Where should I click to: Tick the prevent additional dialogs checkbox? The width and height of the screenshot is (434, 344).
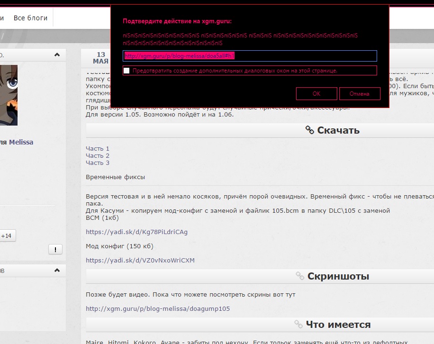coord(127,71)
